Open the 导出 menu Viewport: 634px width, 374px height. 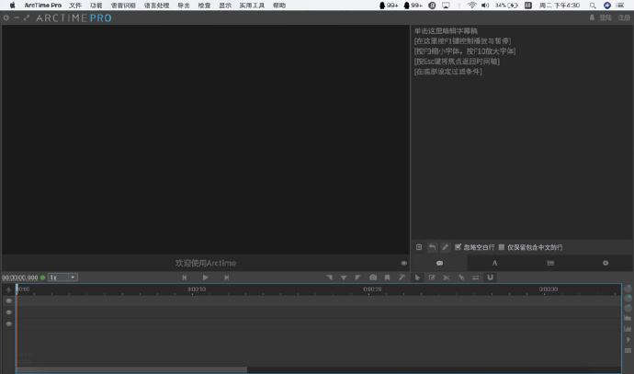point(184,6)
